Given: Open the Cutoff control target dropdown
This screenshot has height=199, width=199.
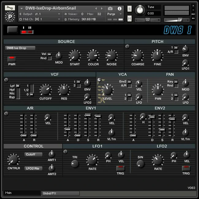Looking at the screenshot, I should (33, 154).
